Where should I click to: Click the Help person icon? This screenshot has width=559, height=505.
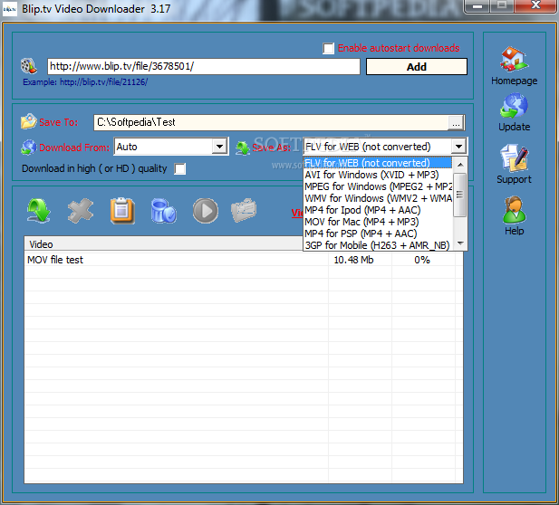point(514,210)
